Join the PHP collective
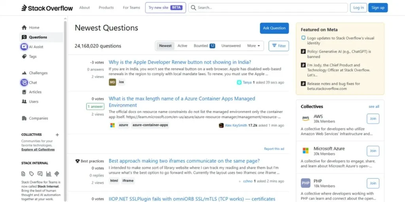Screen dimensions: 405x202 pos(373,183)
